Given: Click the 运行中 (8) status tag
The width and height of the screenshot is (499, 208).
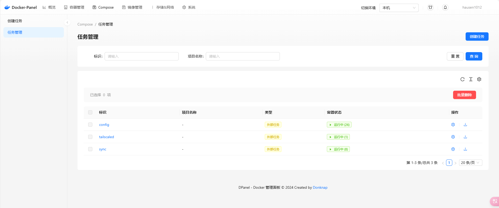Looking at the screenshot, I should 338,149.
